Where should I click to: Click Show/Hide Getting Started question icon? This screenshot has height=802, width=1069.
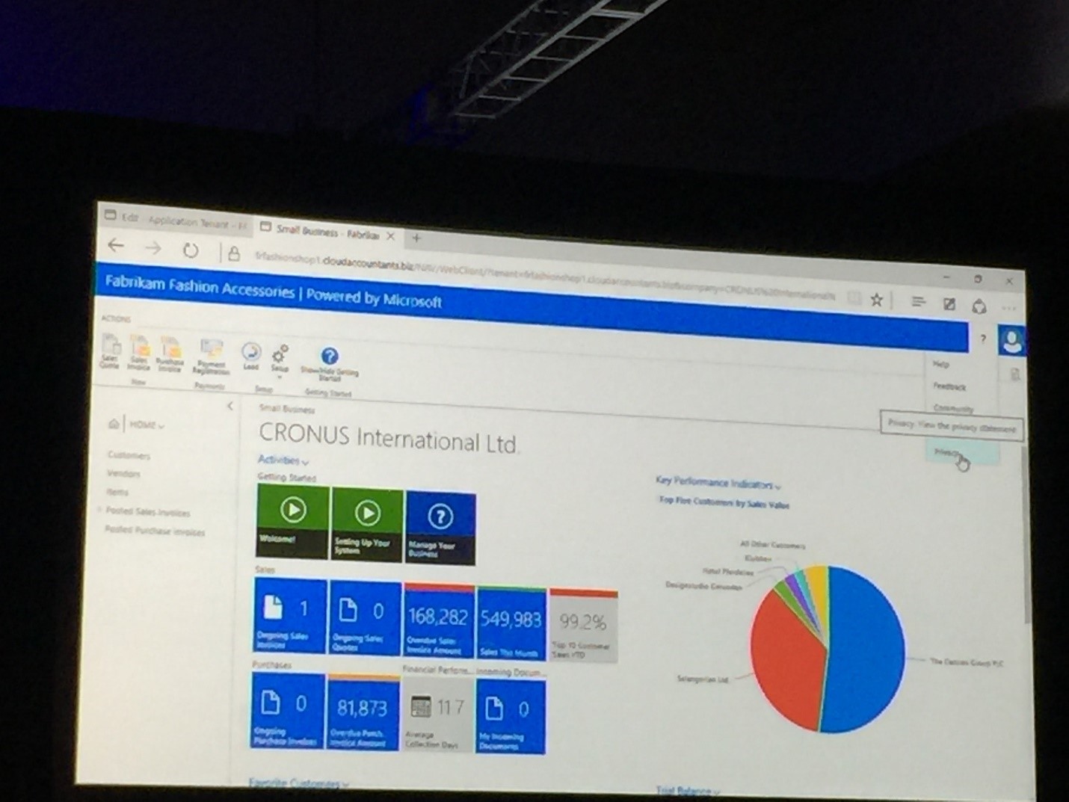pyautogui.click(x=329, y=357)
